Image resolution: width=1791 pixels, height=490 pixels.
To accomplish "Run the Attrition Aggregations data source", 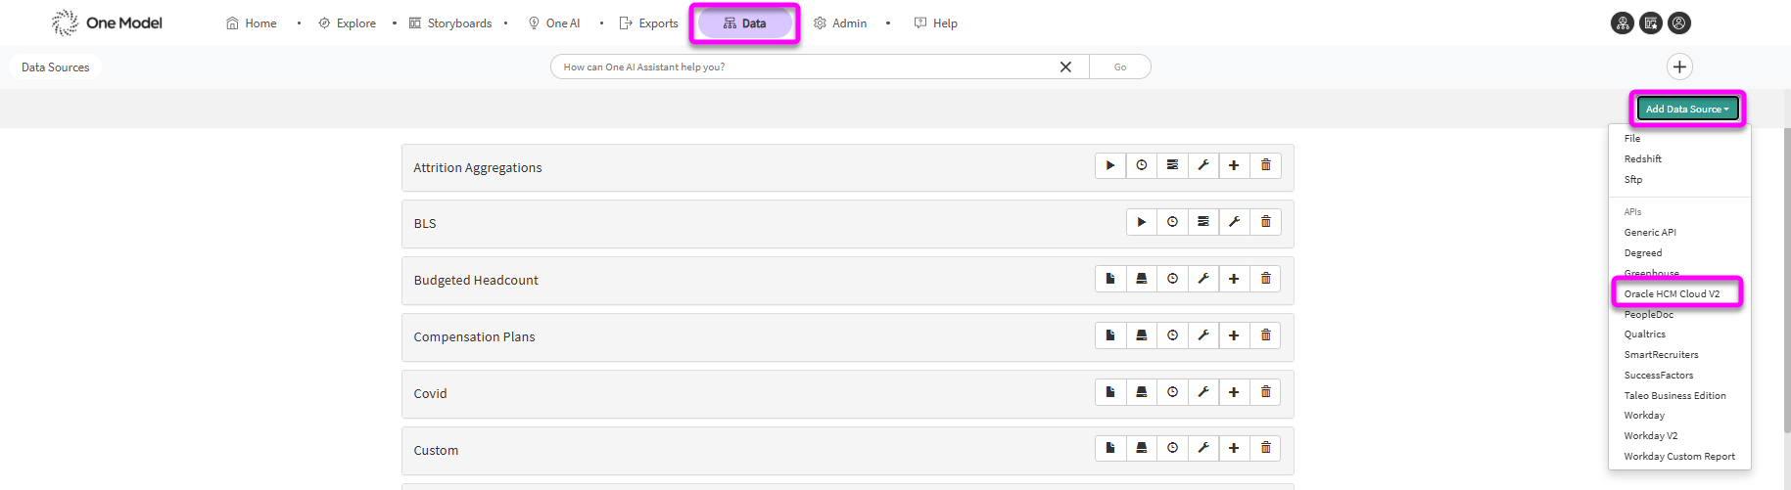I will click(1110, 165).
